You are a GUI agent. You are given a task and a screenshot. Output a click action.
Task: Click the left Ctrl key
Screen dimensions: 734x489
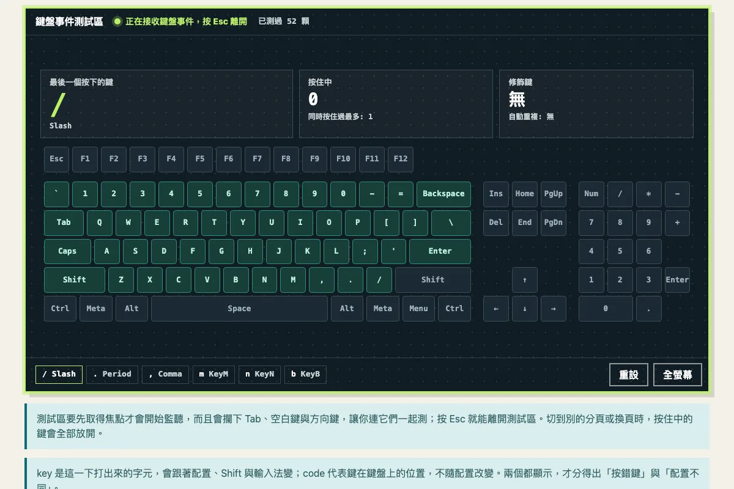click(x=60, y=309)
